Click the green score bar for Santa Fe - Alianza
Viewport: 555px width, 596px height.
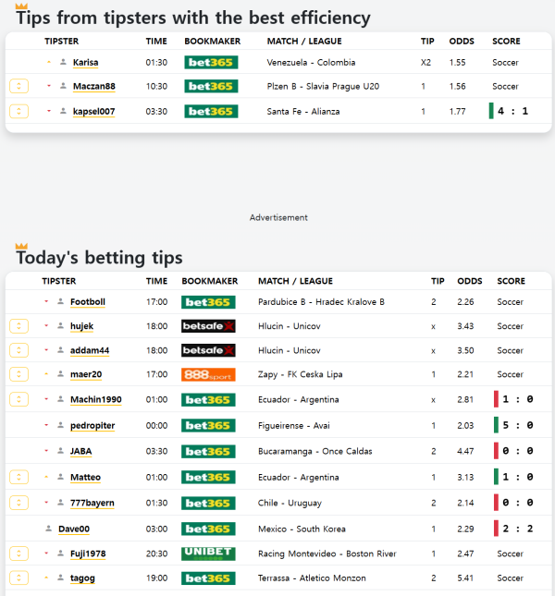point(492,111)
